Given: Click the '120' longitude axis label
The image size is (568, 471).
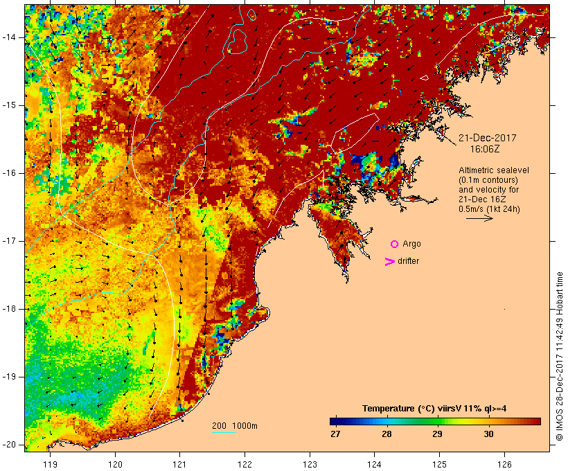Looking at the screenshot, I should click(115, 464).
